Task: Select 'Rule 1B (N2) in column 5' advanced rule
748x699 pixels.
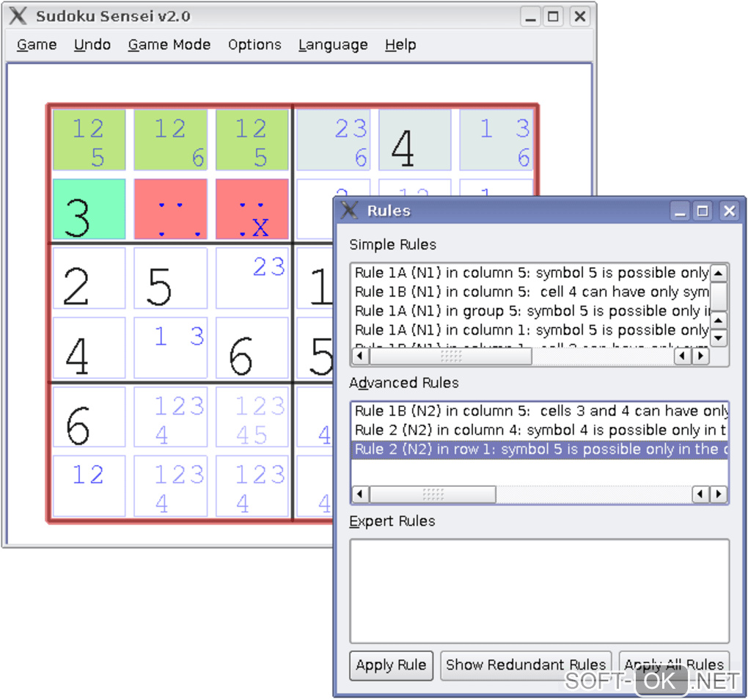Action: (540, 411)
